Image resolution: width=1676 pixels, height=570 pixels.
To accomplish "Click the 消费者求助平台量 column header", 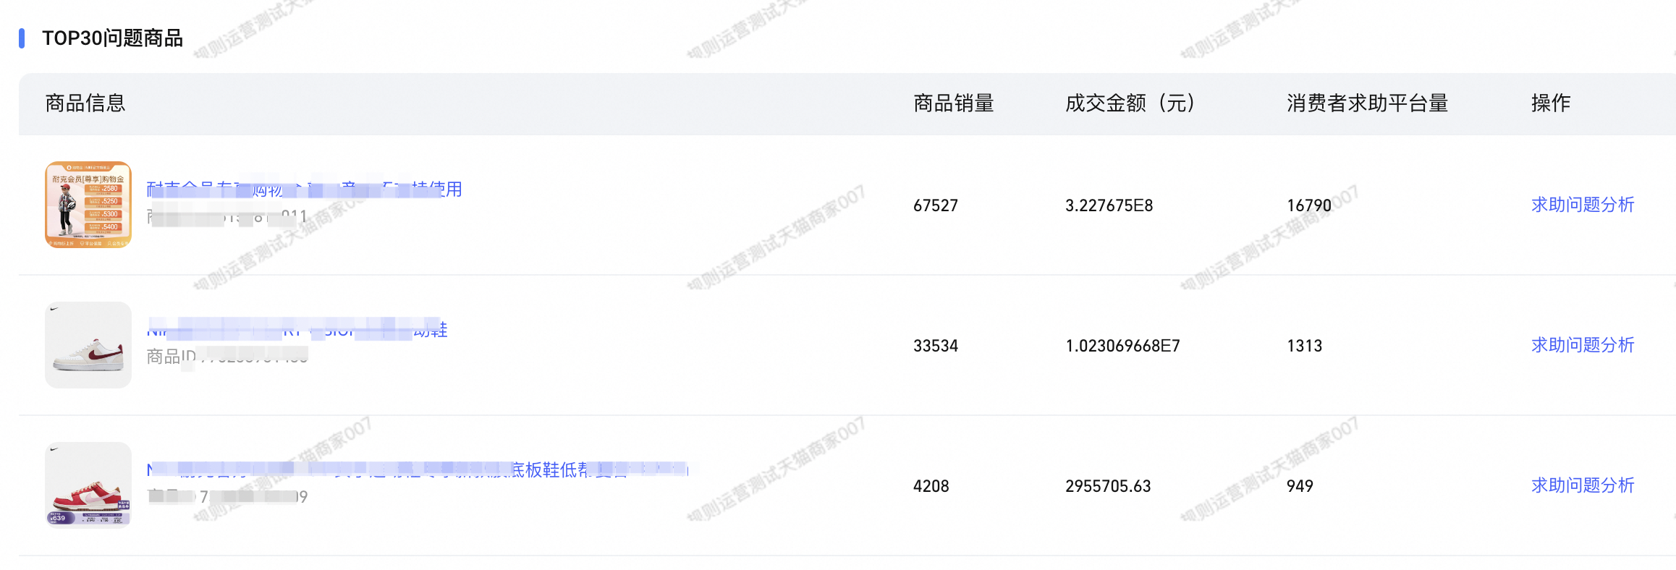I will click(x=1367, y=103).
